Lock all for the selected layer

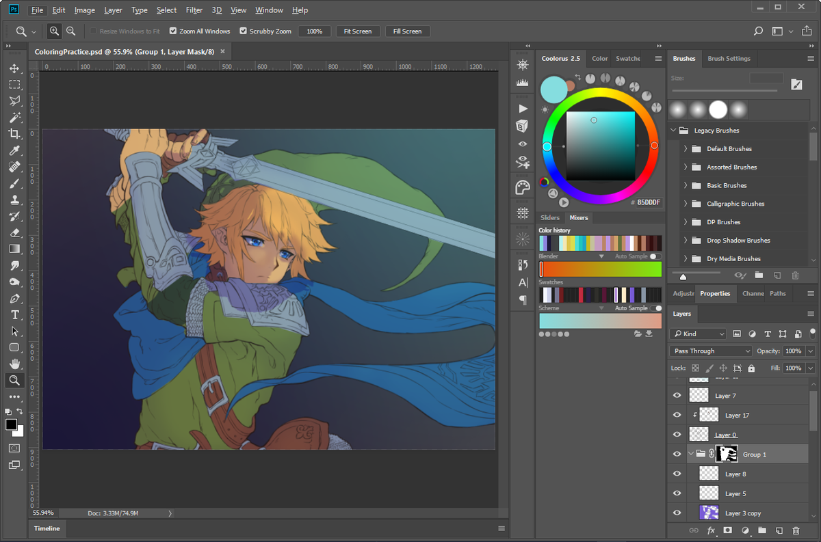pyautogui.click(x=751, y=368)
